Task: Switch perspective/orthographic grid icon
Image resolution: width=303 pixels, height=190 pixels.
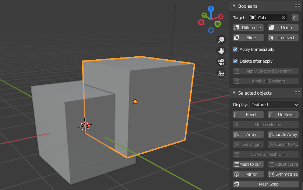Action: click(x=221, y=73)
